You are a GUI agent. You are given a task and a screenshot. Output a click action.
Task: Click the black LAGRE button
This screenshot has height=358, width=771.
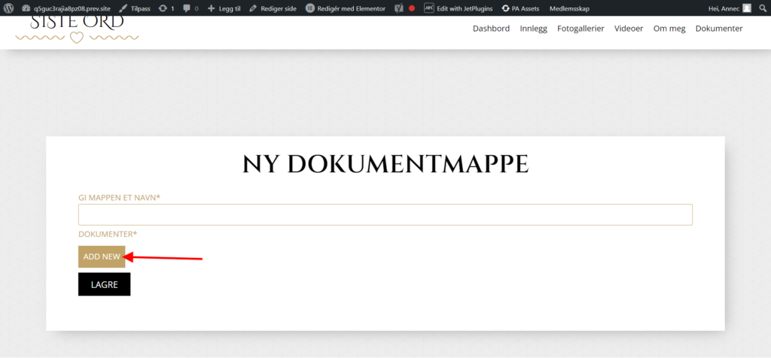pos(104,284)
